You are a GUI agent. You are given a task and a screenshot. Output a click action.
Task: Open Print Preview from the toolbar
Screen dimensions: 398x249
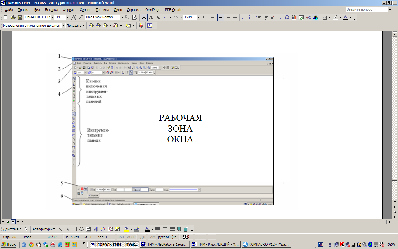pos(135,17)
